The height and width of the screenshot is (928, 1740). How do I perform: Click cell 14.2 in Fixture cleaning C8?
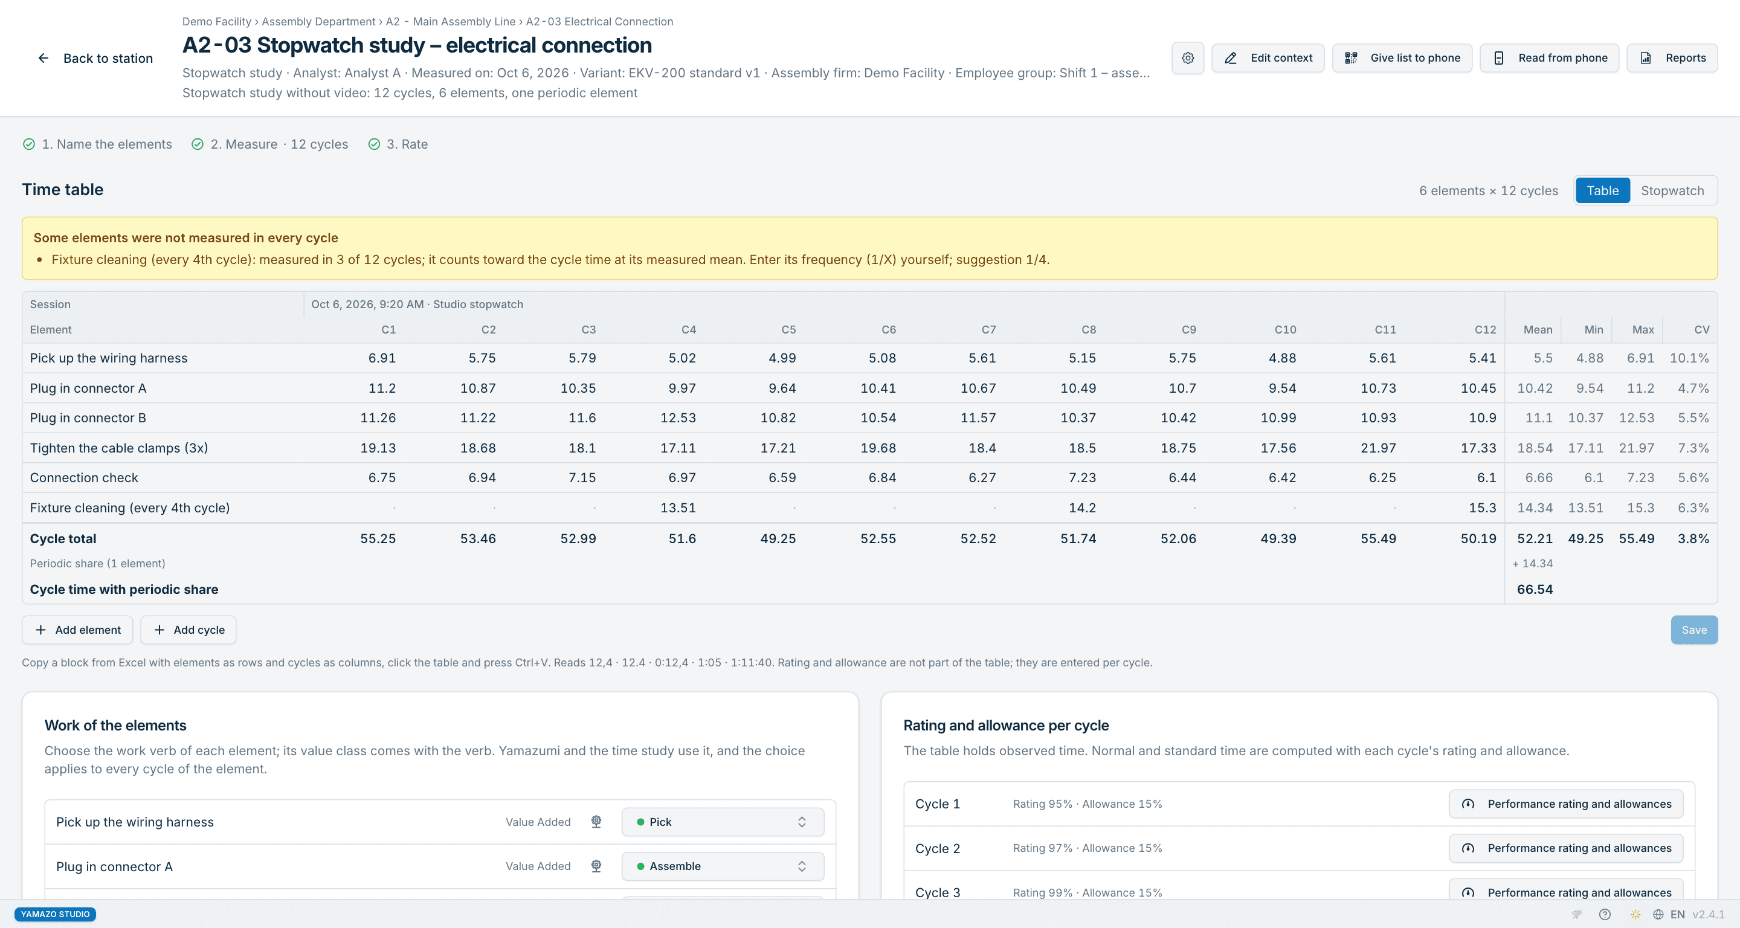(1081, 507)
